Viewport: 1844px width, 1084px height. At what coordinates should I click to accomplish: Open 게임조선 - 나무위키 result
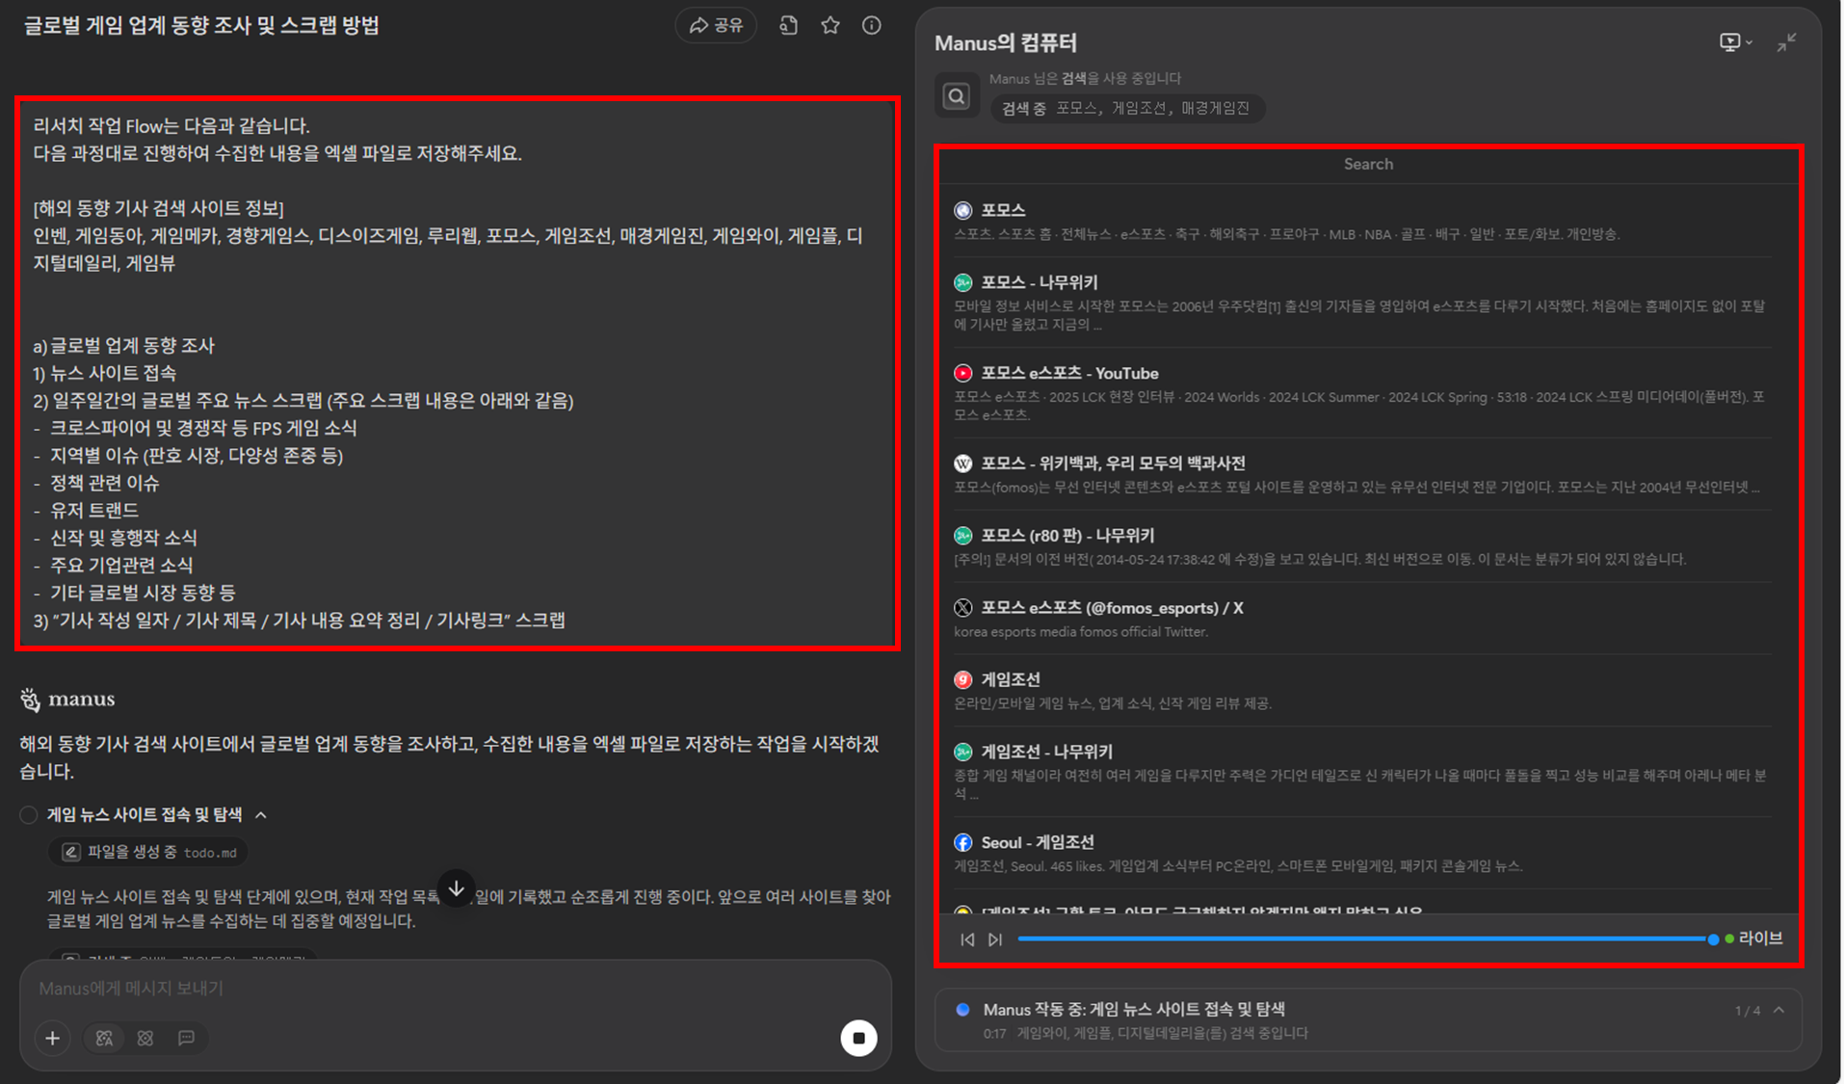pyautogui.click(x=1047, y=752)
